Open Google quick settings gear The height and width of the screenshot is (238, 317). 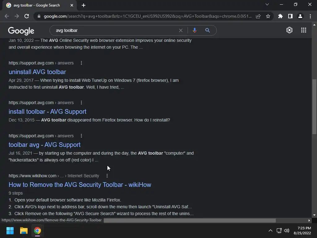coord(289,30)
